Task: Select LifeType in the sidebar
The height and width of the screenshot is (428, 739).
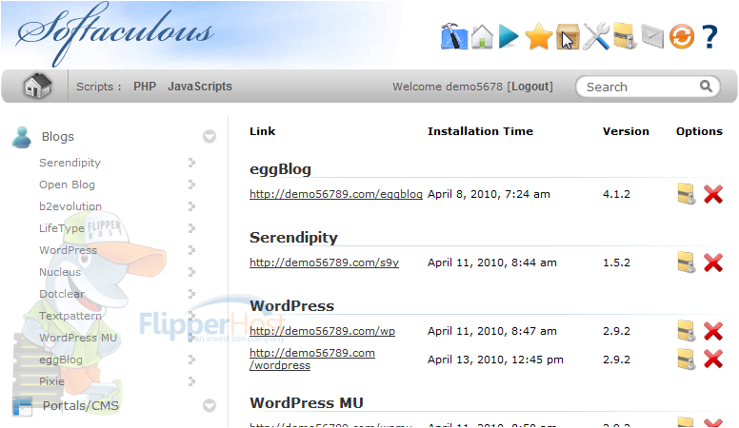Action: click(62, 228)
